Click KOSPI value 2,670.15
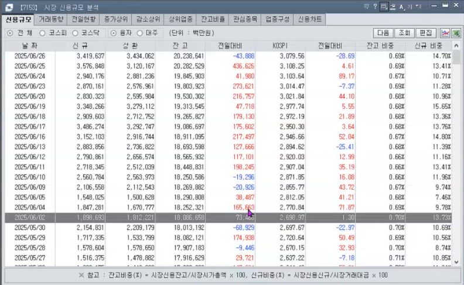Image resolution: width=464 pixels, height=285 pixels. coord(292,248)
